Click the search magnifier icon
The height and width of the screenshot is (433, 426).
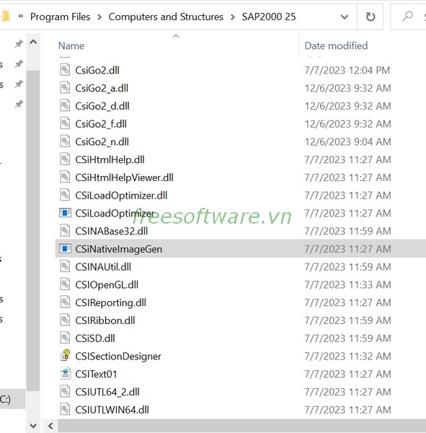click(407, 17)
